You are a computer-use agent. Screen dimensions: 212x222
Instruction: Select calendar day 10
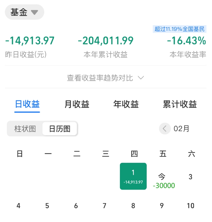coord(191,206)
